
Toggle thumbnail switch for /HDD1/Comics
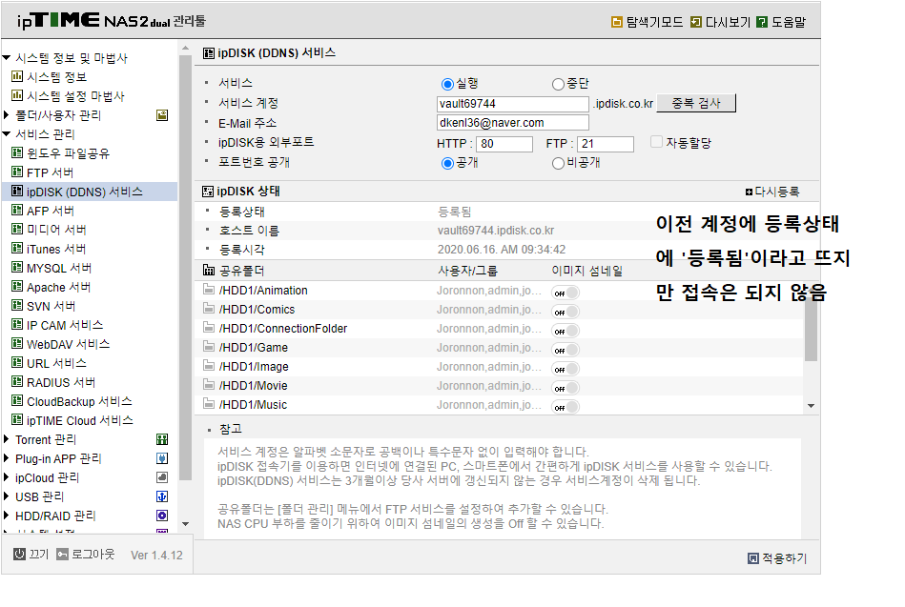pos(566,312)
